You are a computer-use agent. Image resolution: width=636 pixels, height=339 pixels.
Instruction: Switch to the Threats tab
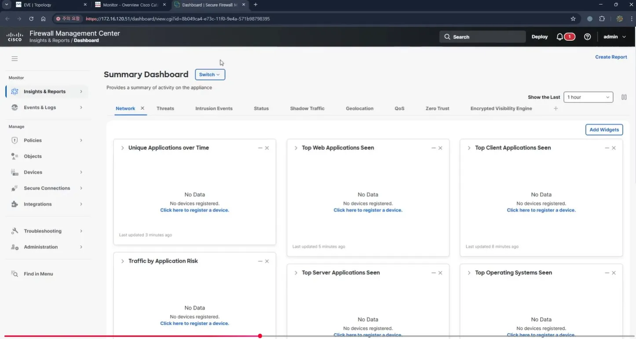click(165, 108)
